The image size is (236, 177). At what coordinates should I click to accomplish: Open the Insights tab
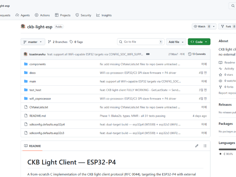pyautogui.click(x=104, y=15)
